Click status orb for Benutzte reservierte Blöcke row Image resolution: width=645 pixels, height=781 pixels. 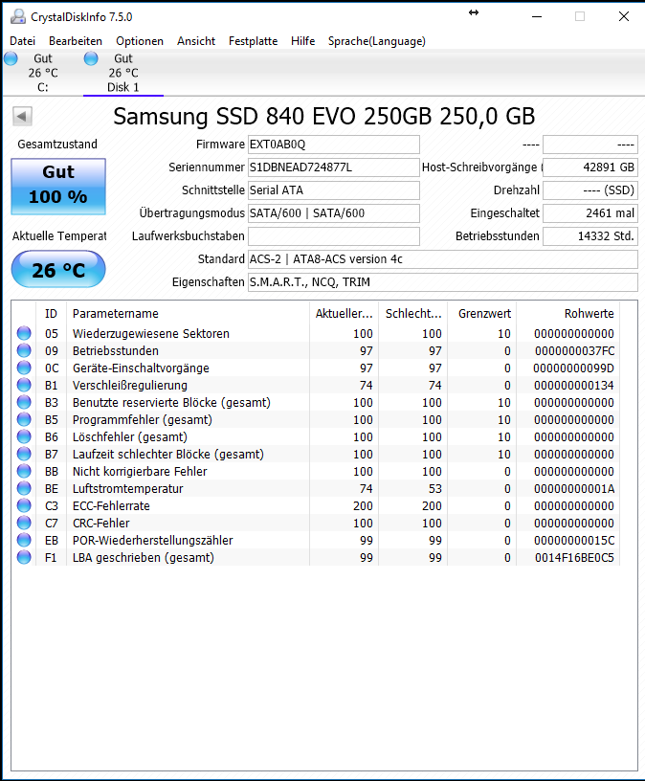pos(23,402)
